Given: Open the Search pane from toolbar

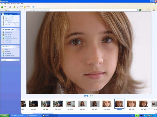Looking at the screenshot, I should pyautogui.click(x=20, y=7).
